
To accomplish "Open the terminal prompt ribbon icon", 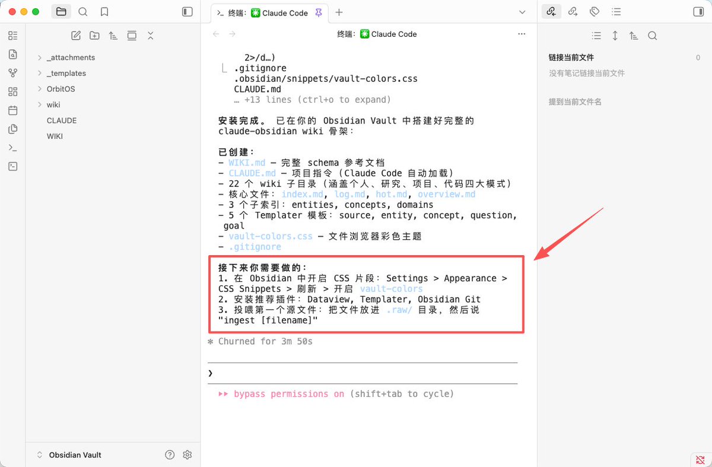I will (13, 148).
